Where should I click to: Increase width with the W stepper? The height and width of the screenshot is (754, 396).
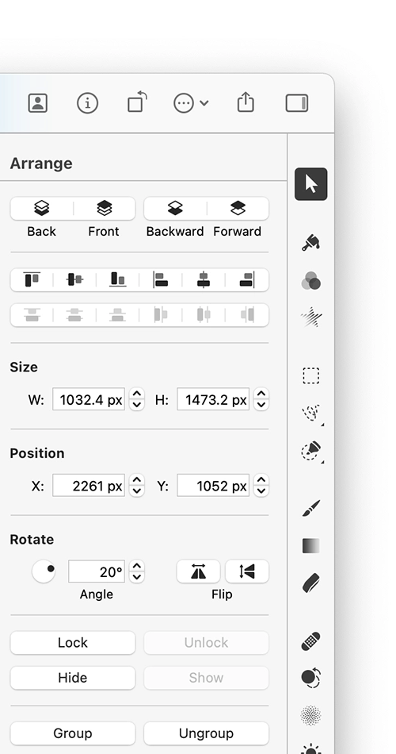click(x=137, y=394)
